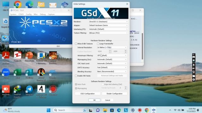
Task: Click the webcam icon in recorder sidebar
Action: tap(194, 72)
